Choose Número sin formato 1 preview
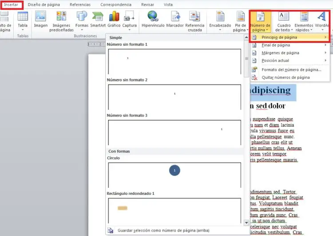The image size is (333, 236). coord(174,62)
